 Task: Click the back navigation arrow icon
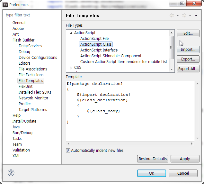[x=172, y=15]
